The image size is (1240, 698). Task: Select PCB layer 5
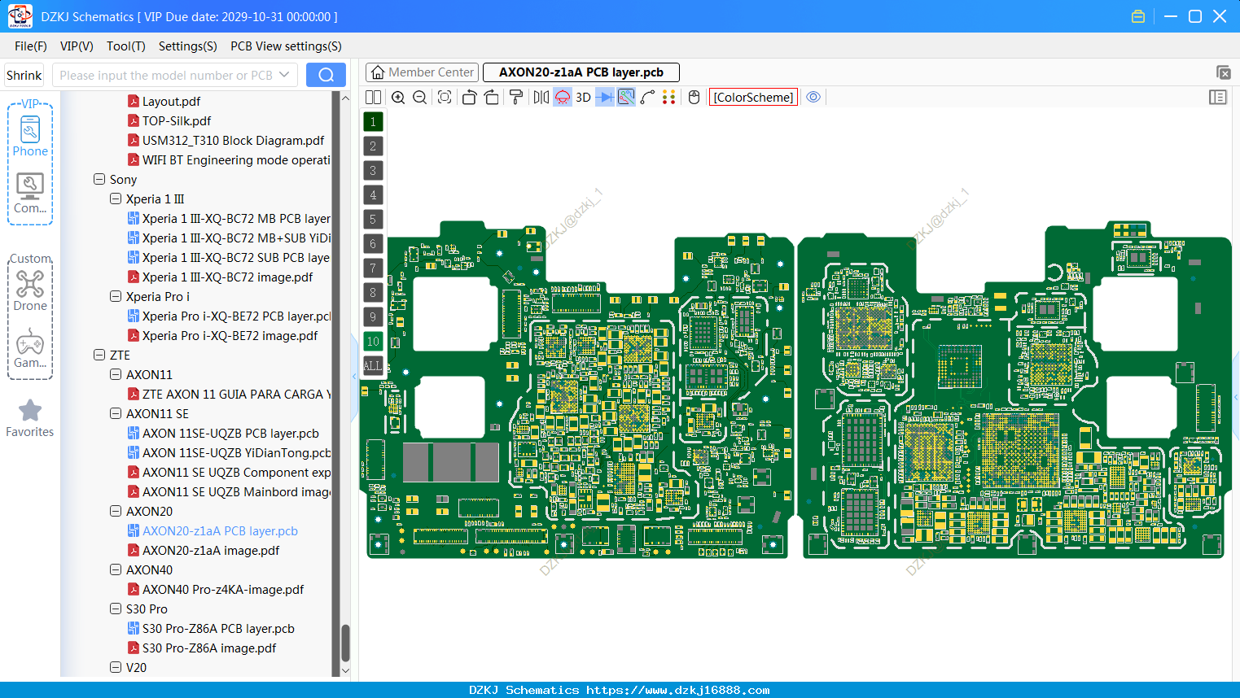click(373, 219)
